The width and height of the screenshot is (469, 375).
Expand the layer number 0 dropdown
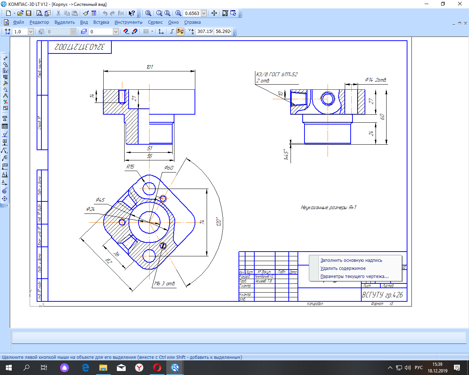click(x=115, y=32)
